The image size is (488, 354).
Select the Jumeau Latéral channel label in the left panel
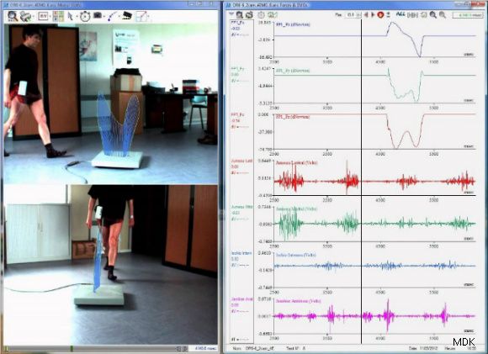[x=241, y=161]
